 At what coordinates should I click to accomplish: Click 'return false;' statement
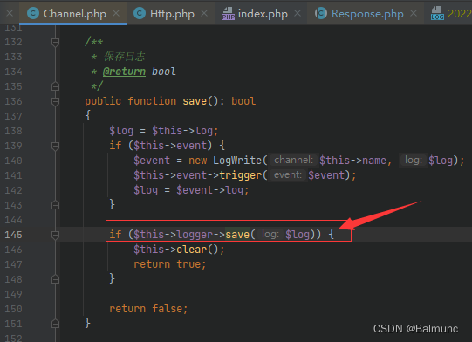click(148, 309)
